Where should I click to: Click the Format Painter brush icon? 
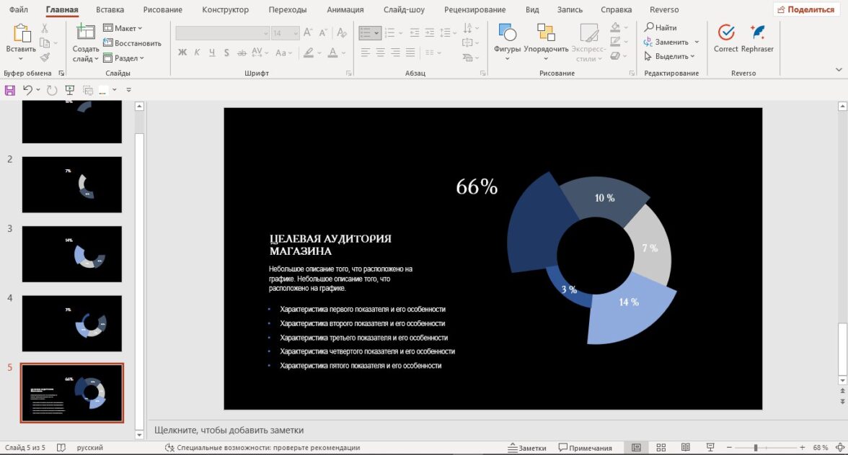click(x=45, y=58)
